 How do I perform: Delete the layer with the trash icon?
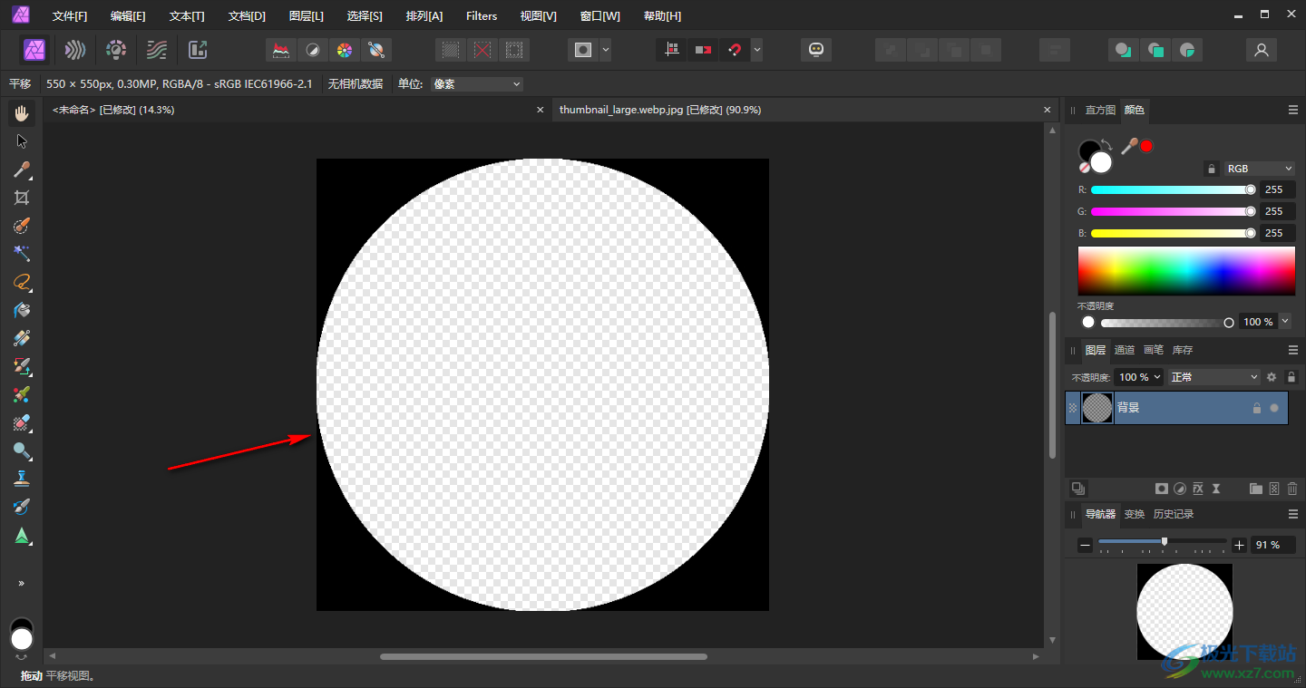(x=1292, y=489)
